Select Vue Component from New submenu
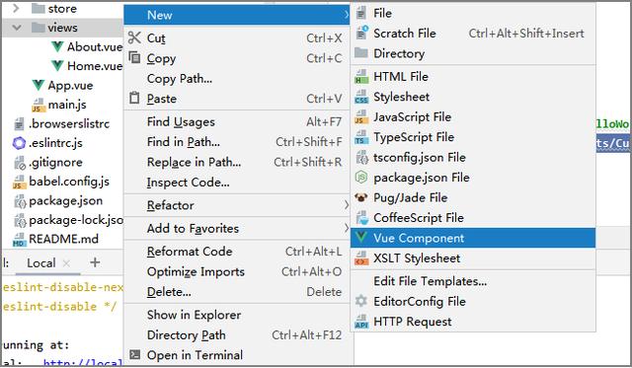 473,238
